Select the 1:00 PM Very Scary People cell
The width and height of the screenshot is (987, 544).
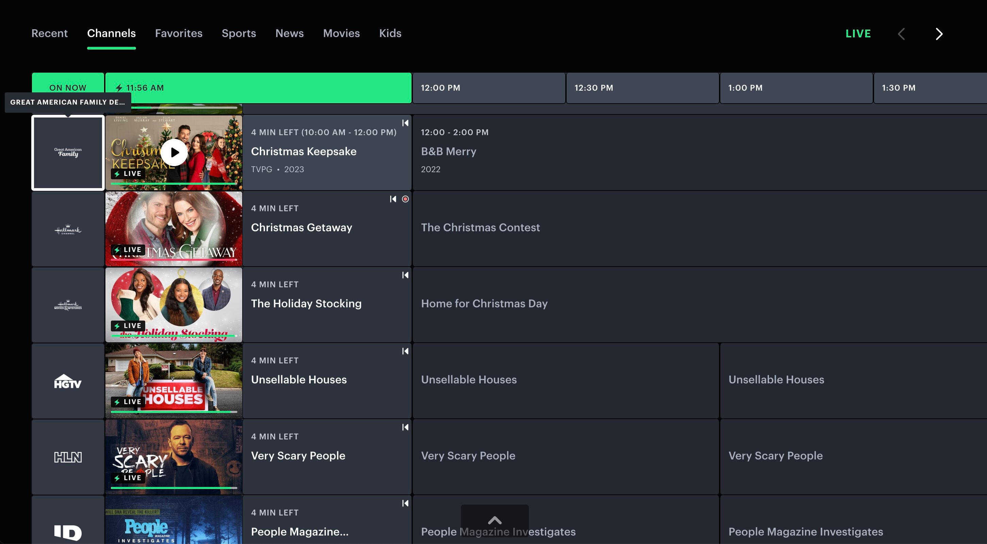click(x=854, y=457)
